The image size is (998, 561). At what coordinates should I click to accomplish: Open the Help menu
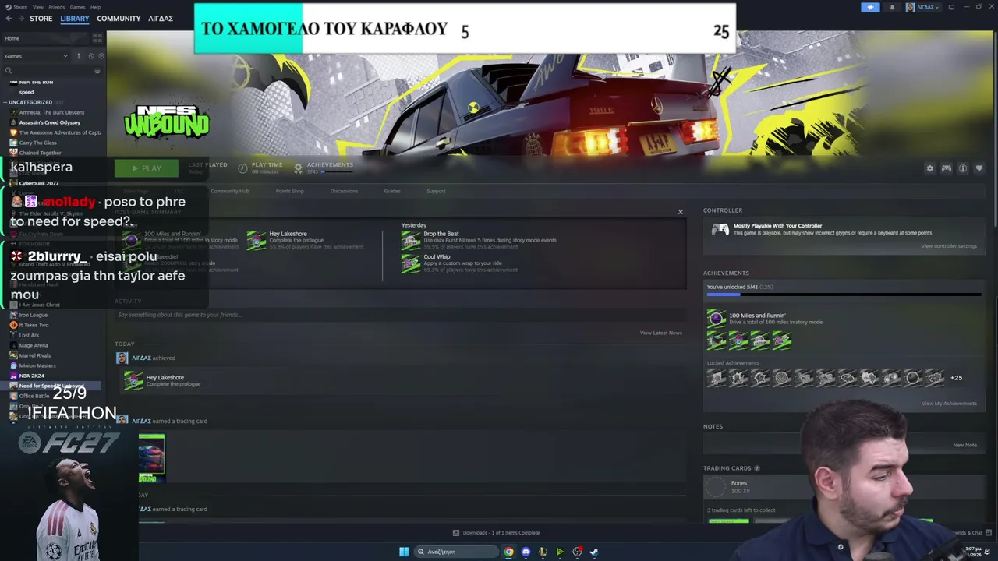pos(95,7)
